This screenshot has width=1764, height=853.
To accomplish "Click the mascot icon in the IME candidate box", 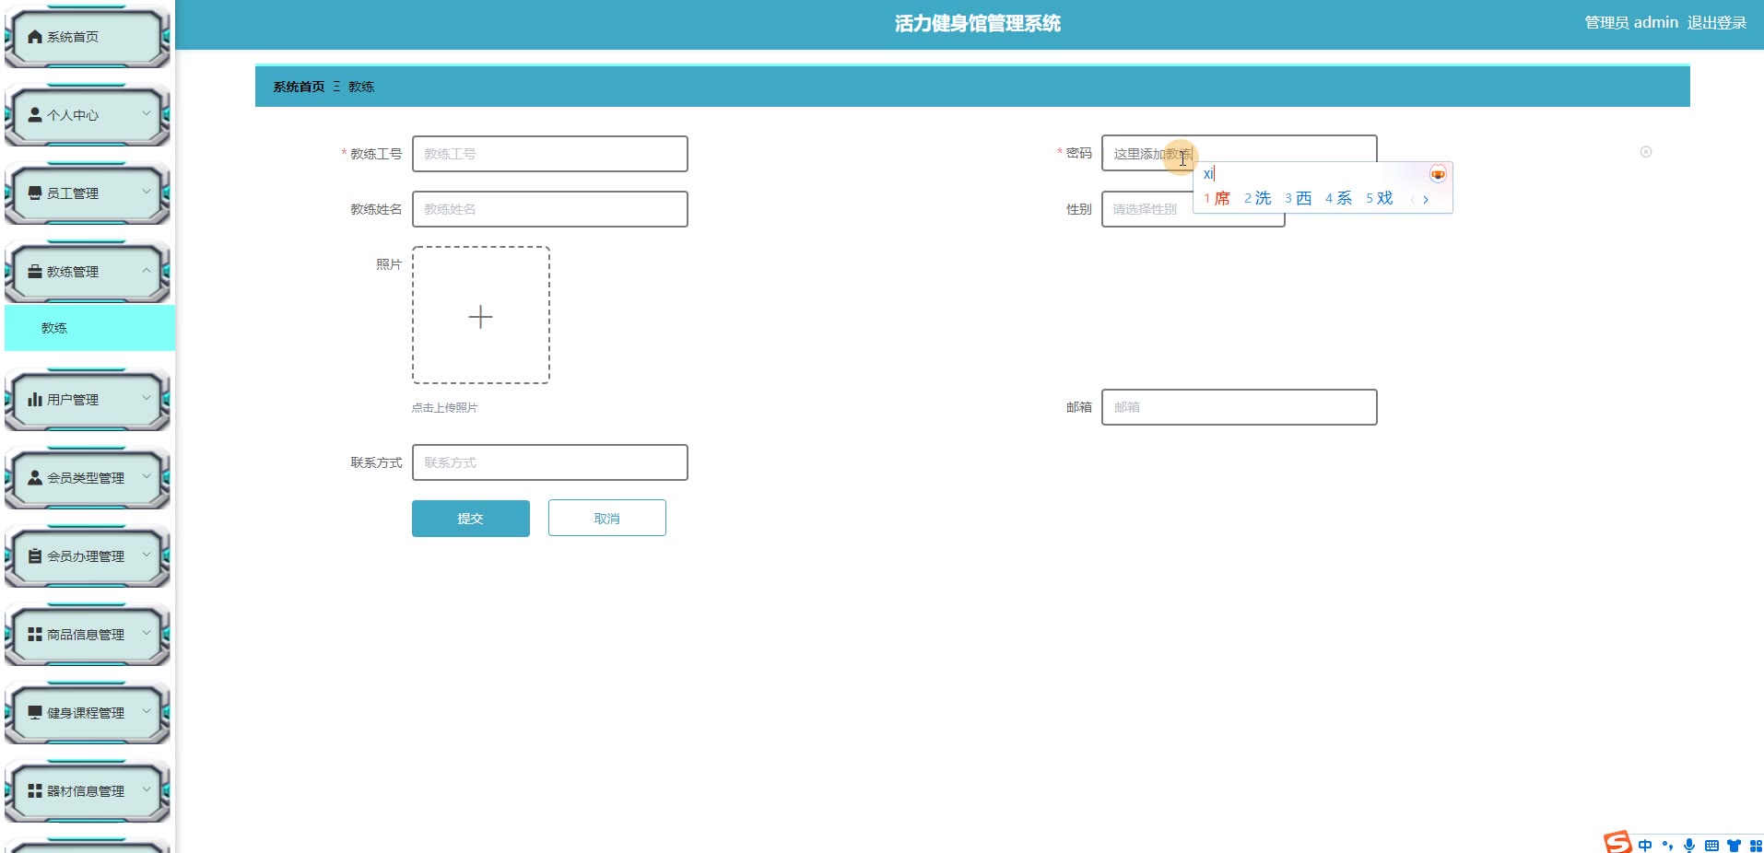I will pos(1438,174).
